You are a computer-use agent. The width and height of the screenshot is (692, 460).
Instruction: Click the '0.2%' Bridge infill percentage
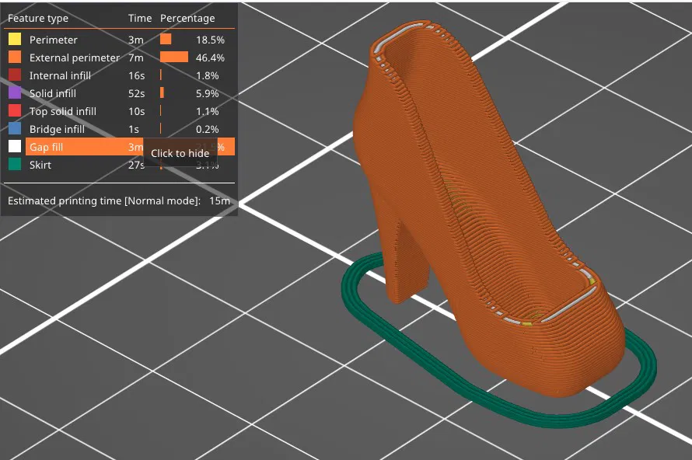pyautogui.click(x=208, y=129)
